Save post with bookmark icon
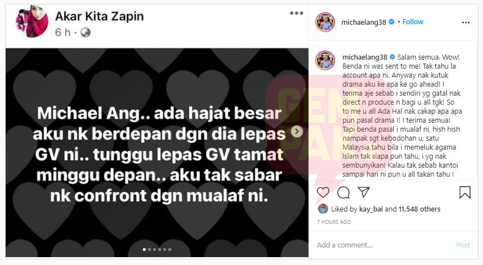 (465, 192)
